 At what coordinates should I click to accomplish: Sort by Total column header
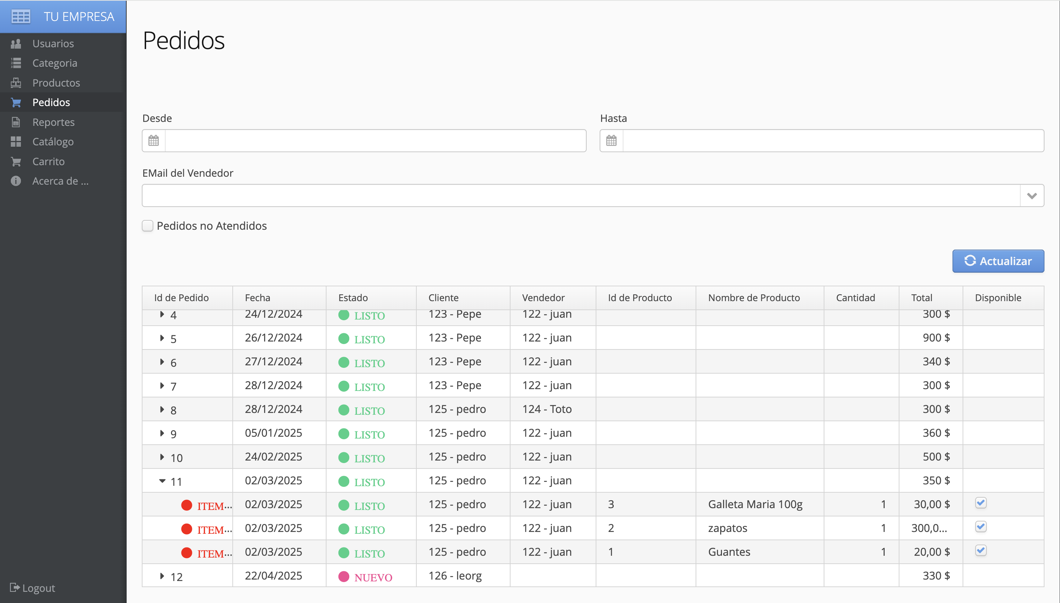pyautogui.click(x=930, y=298)
